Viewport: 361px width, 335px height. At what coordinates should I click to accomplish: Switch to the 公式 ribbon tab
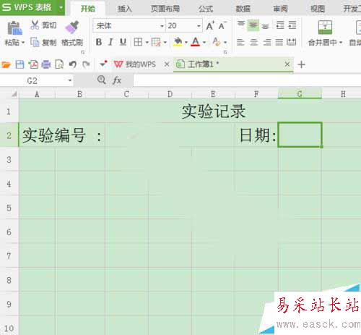pyautogui.click(x=206, y=9)
